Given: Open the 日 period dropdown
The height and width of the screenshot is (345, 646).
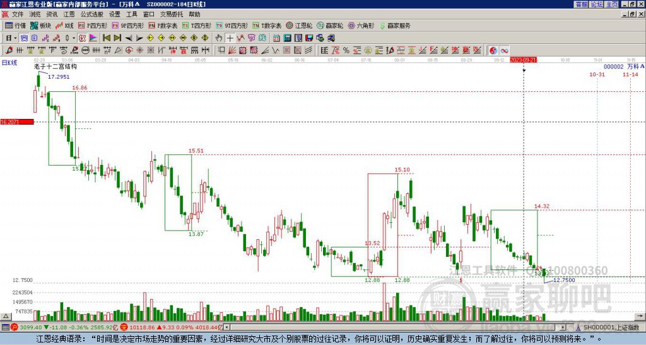Looking at the screenshot, I should 11,38.
